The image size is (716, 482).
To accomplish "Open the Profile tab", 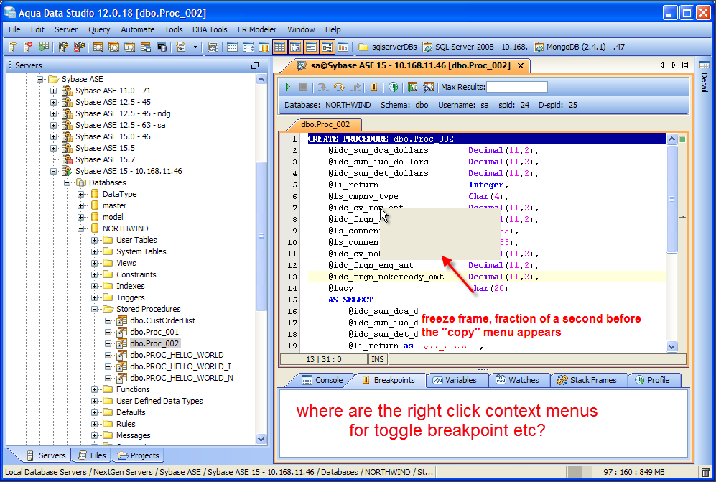I will coord(653,380).
